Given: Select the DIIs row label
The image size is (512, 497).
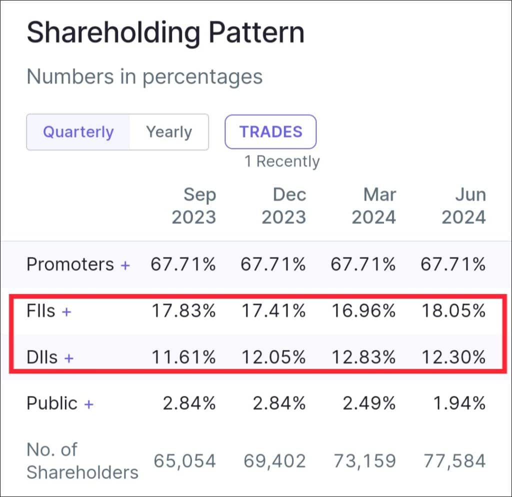Looking at the screenshot, I should click(x=42, y=357).
